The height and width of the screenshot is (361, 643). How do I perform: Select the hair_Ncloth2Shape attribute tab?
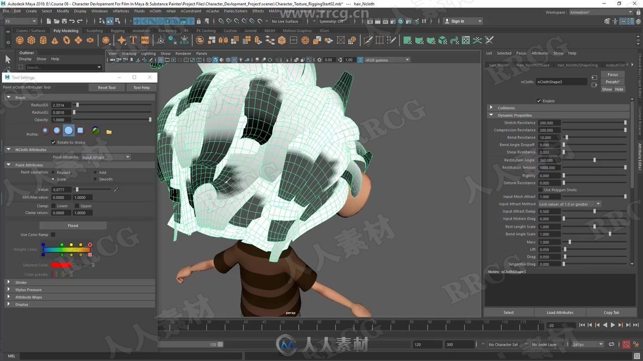coord(533,65)
